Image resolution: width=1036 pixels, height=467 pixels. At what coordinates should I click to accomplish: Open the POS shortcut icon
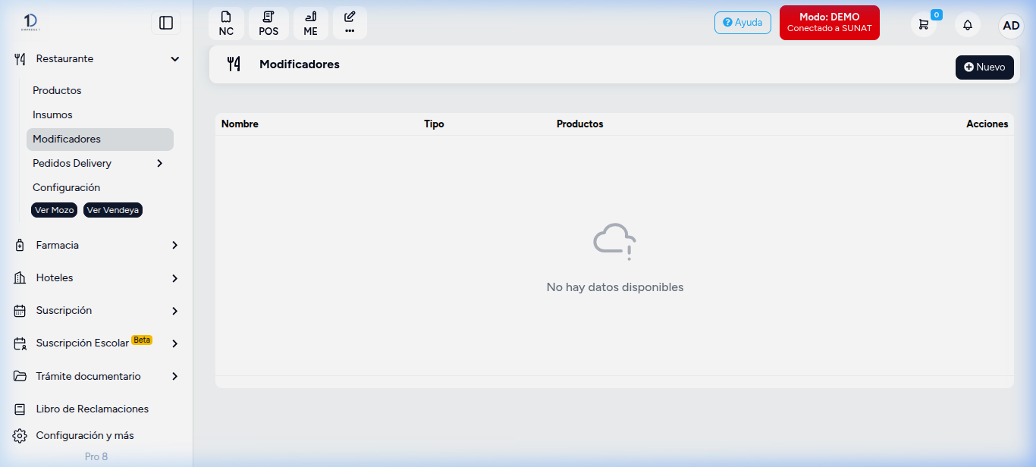268,24
